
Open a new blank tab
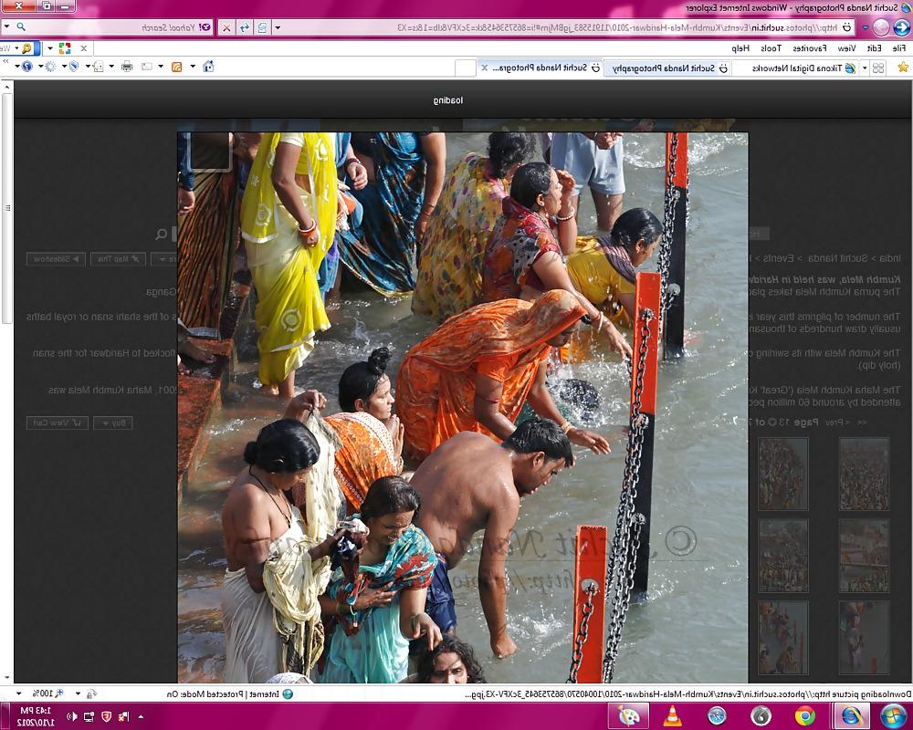tap(465, 68)
